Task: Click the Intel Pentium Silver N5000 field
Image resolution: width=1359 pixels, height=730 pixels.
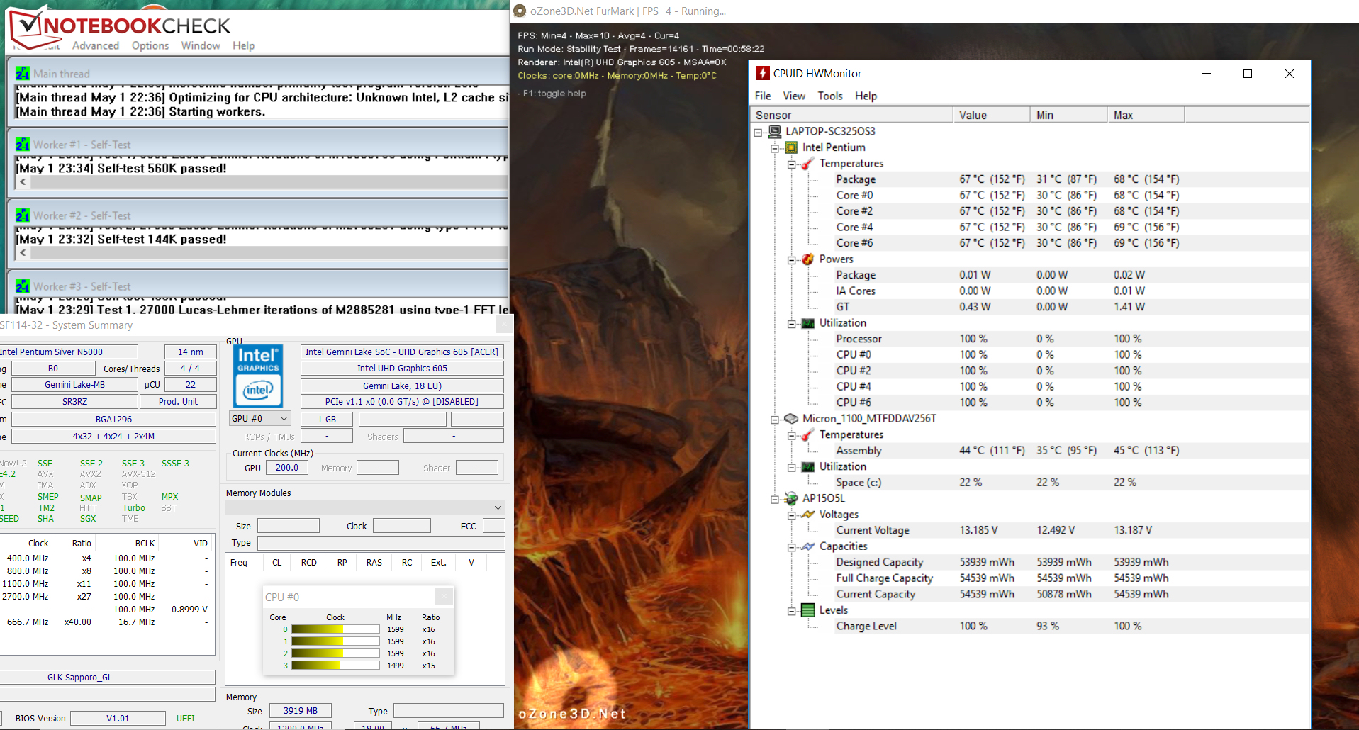Action: pos(68,352)
